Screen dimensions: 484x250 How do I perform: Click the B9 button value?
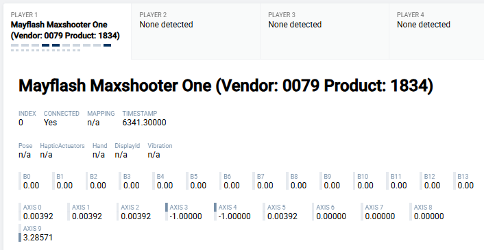click(x=332, y=186)
